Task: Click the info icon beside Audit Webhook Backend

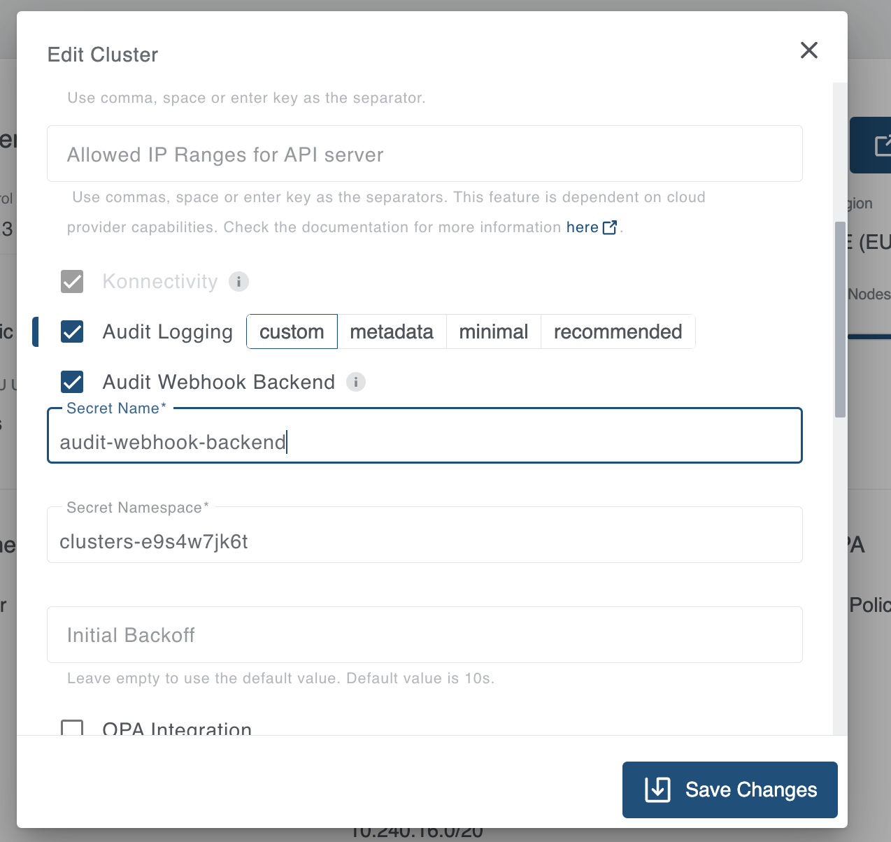Action: coord(356,382)
